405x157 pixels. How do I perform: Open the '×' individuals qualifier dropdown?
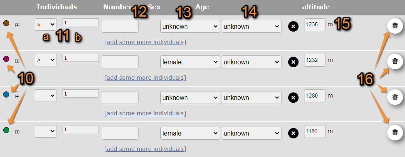[46, 24]
